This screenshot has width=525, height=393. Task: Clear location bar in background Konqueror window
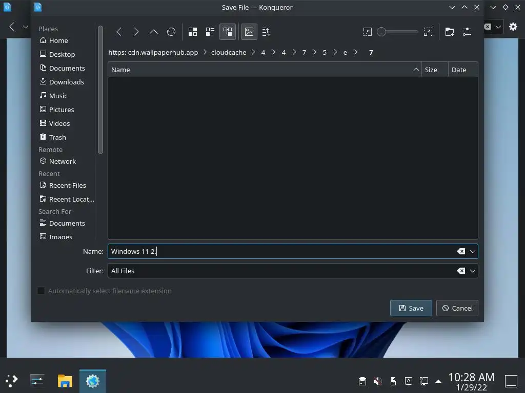(x=488, y=27)
